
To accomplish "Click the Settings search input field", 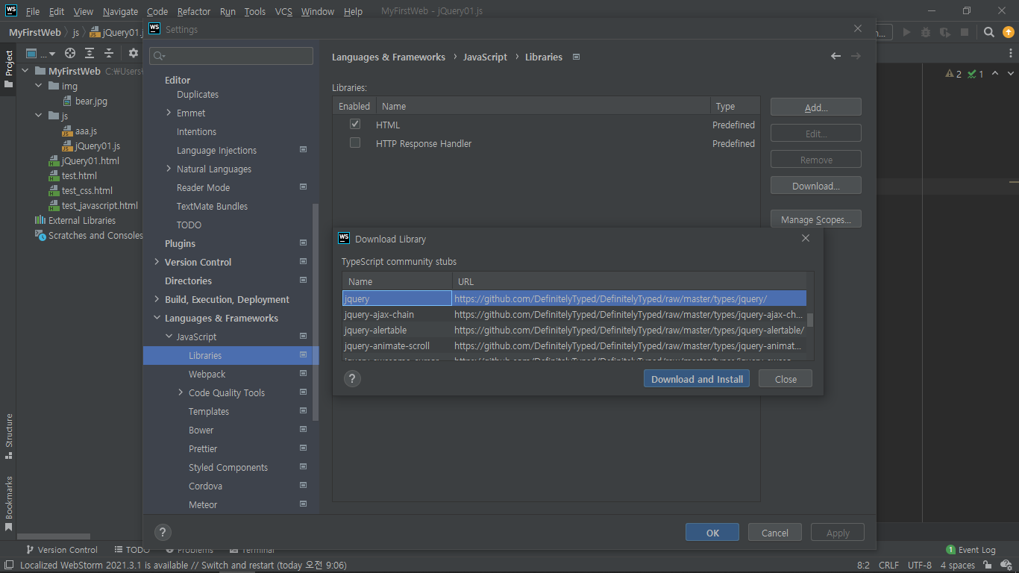I will point(231,56).
